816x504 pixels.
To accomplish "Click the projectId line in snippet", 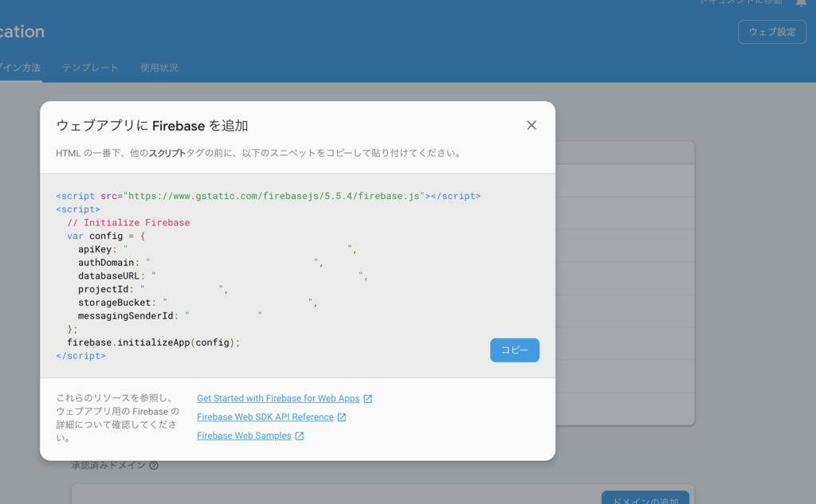I will (x=153, y=289).
